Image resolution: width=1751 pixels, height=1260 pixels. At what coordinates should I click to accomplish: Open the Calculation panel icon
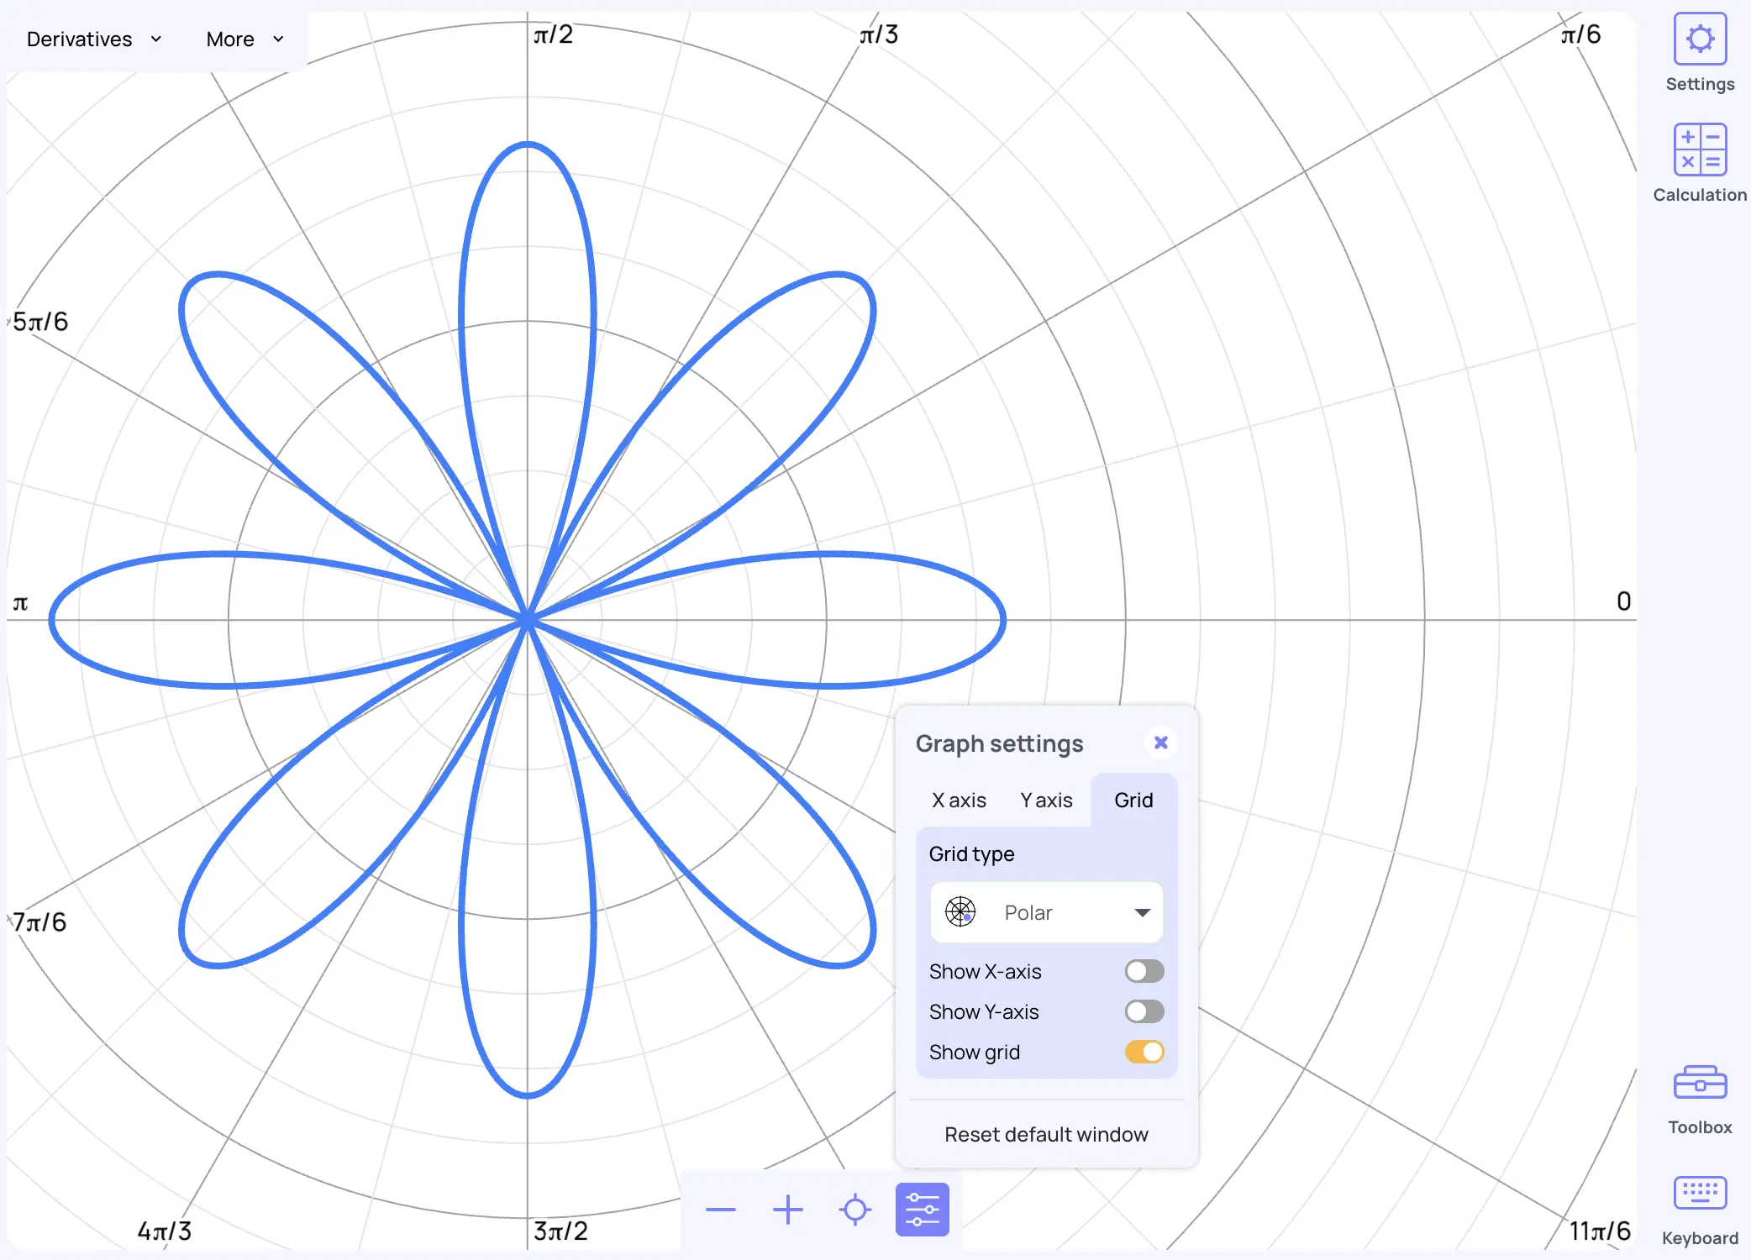(1700, 150)
